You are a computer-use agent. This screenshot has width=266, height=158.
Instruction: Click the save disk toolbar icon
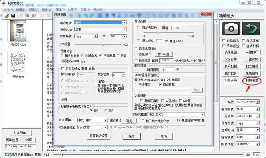(13, 16)
